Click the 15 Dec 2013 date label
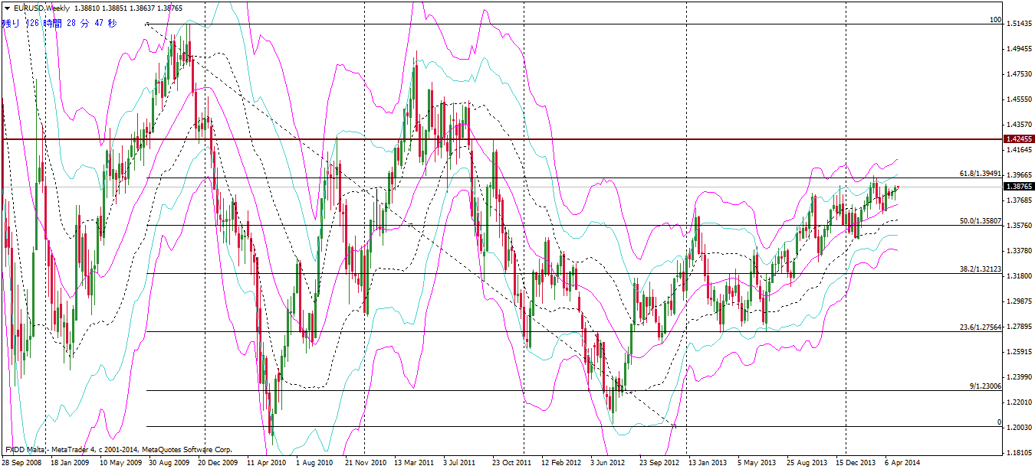This screenshot has width=1035, height=469. (x=856, y=463)
